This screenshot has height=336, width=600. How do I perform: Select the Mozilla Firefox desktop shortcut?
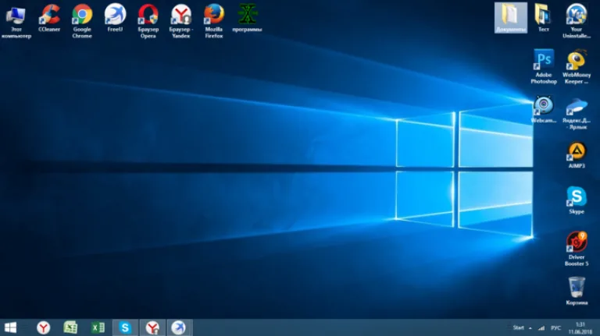pyautogui.click(x=214, y=21)
